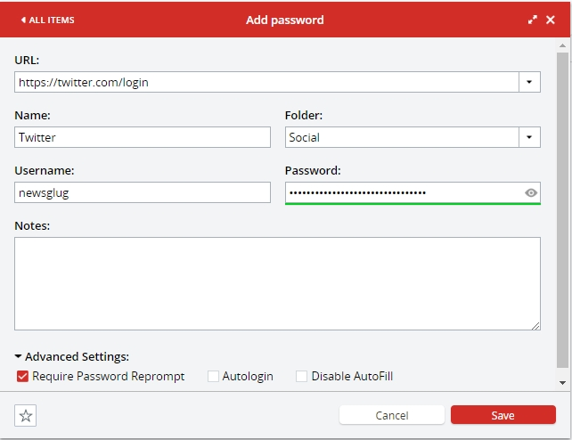The image size is (572, 440).
Task: Click into the Notes text area
Action: click(277, 283)
